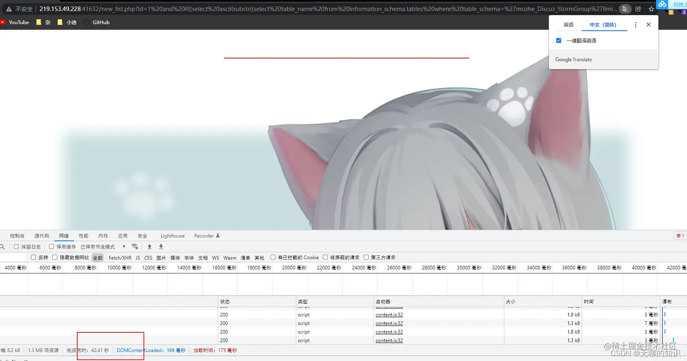Click the network filter text field
Screen dimensions: 687x361
14,257
